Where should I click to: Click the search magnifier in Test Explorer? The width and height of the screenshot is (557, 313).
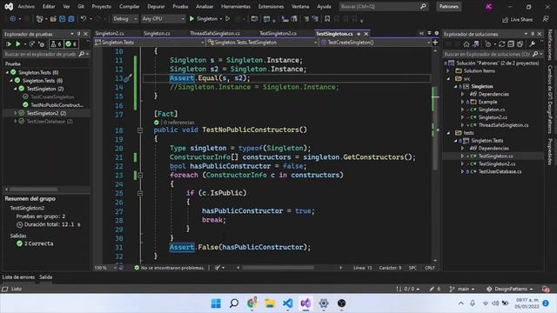click(81, 54)
